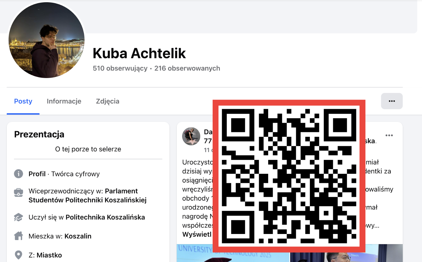422x262 pixels.
Task: Open the Informacje tab
Action: [64, 101]
